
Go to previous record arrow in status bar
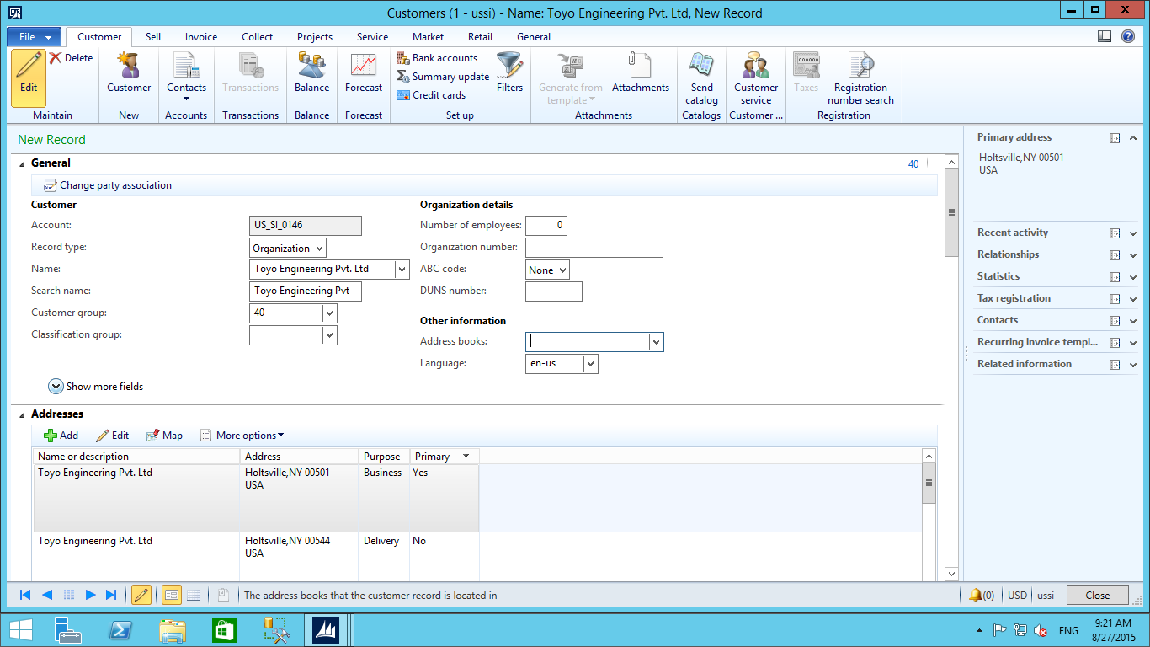[47, 595]
